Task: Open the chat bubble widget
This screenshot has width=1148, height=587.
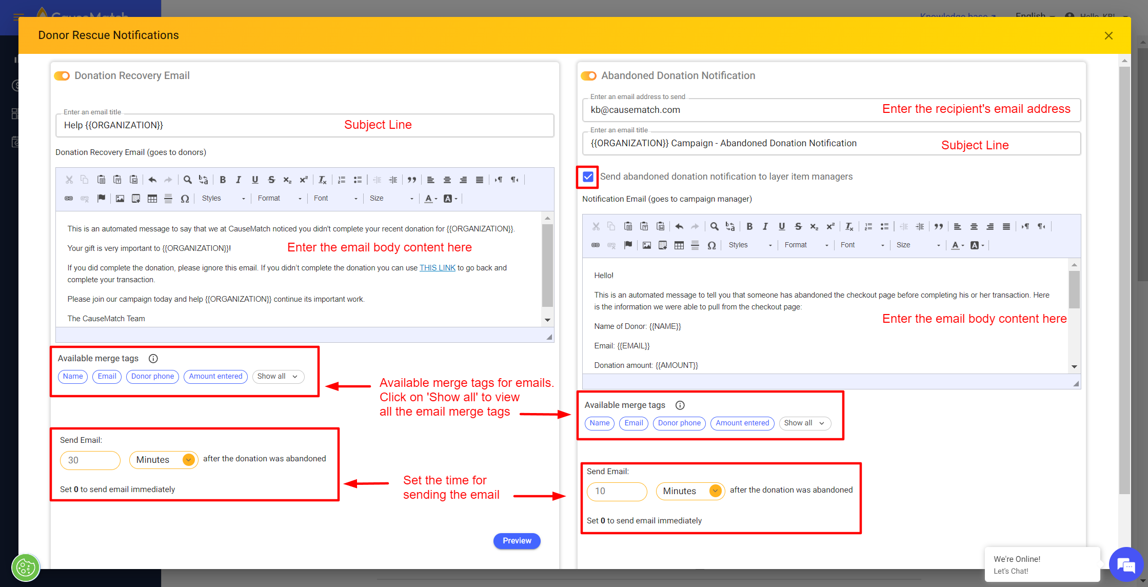Action: click(x=1126, y=564)
